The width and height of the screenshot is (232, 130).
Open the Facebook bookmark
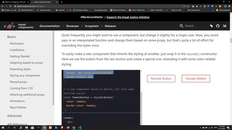60,10
